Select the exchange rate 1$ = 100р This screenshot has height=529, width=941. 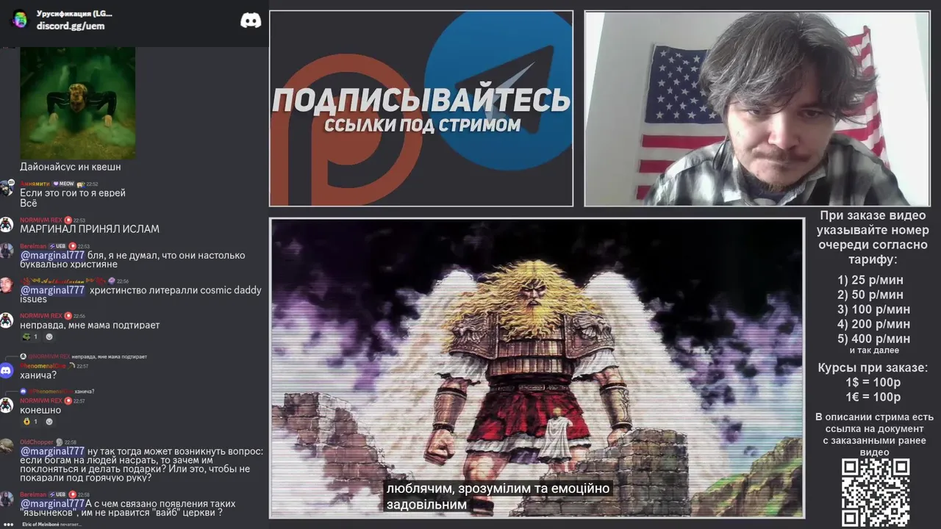pos(873,382)
